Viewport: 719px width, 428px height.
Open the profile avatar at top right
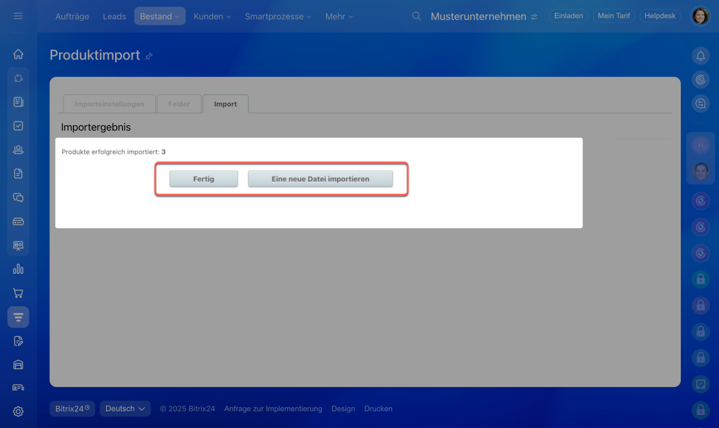(700, 16)
